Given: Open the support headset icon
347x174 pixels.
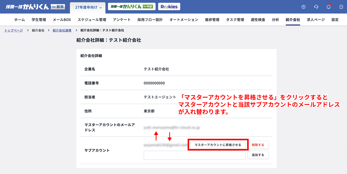Looking at the screenshot, I should [x=316, y=7].
